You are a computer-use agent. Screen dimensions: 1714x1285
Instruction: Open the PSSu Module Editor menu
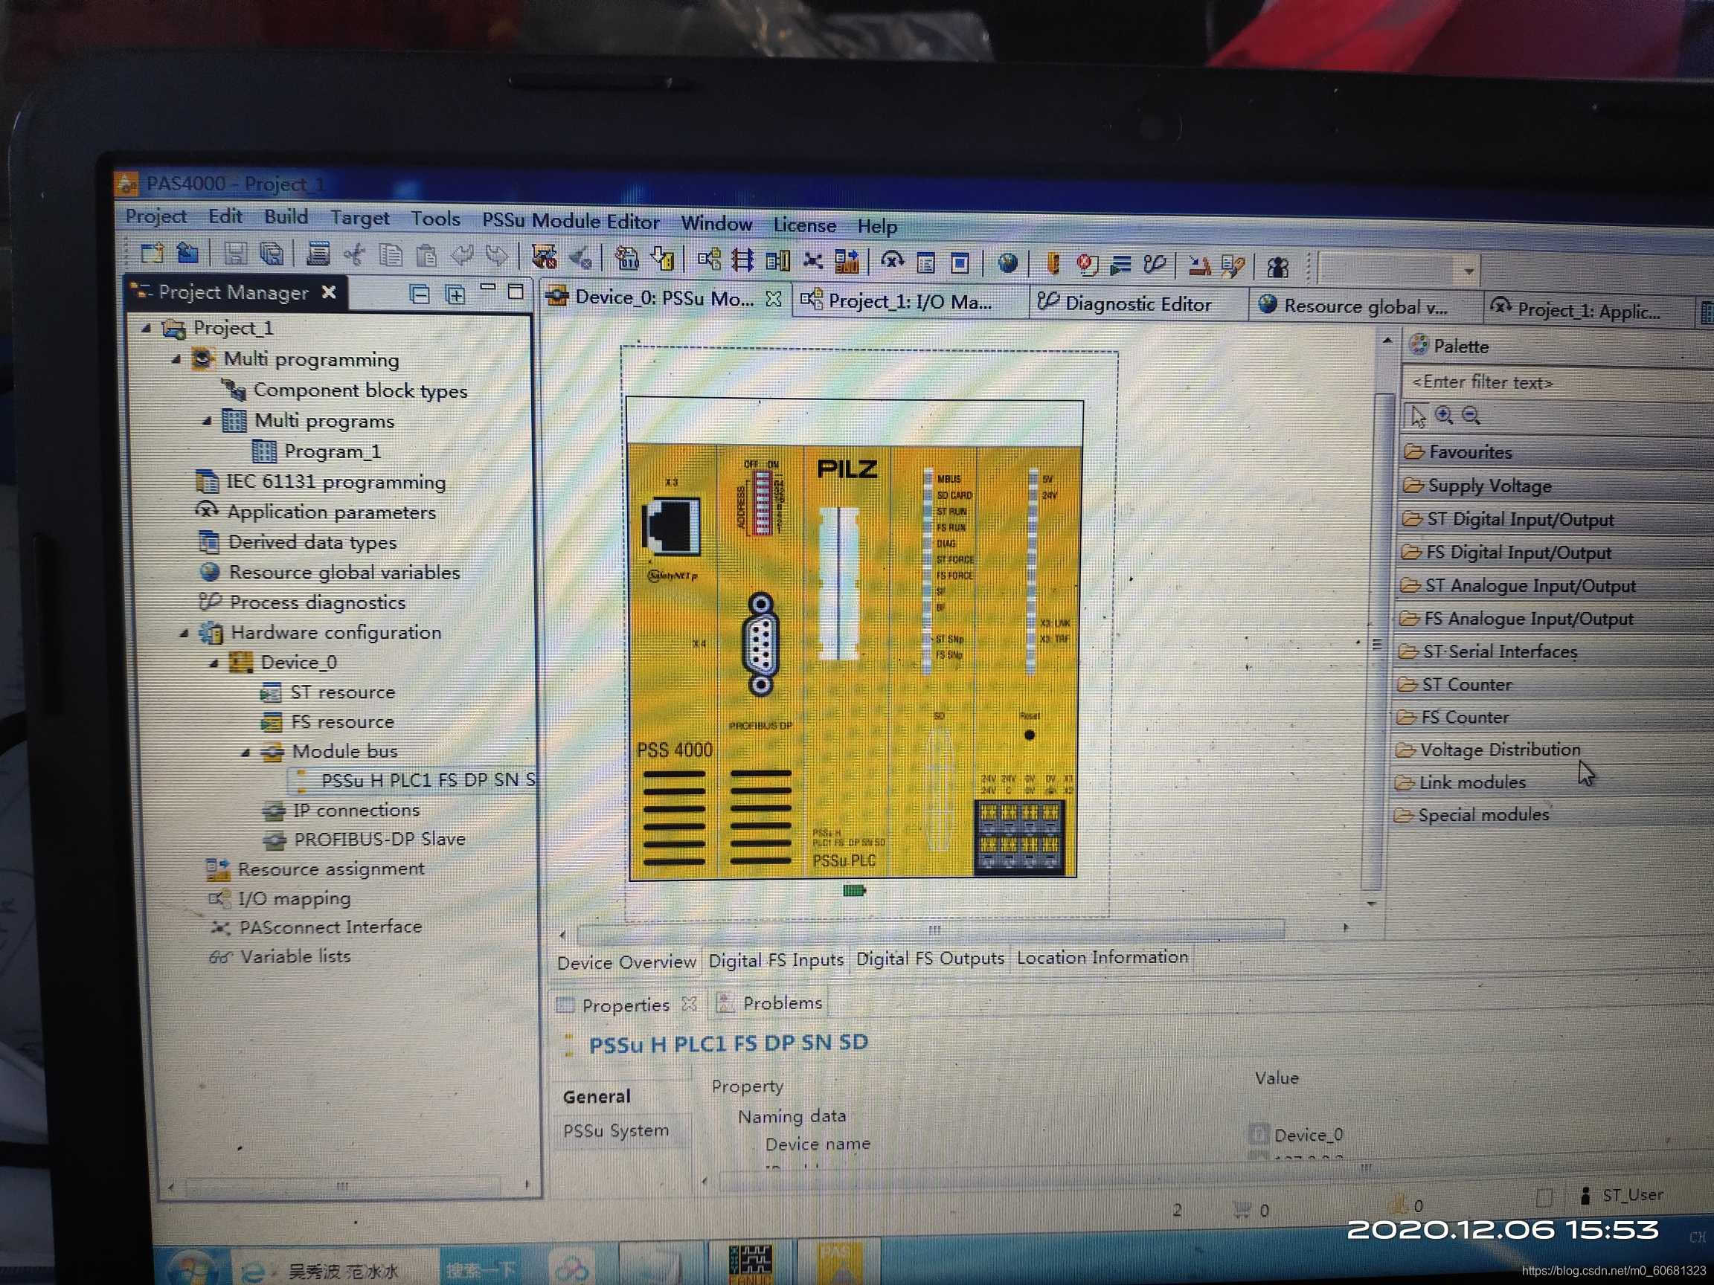tap(571, 222)
